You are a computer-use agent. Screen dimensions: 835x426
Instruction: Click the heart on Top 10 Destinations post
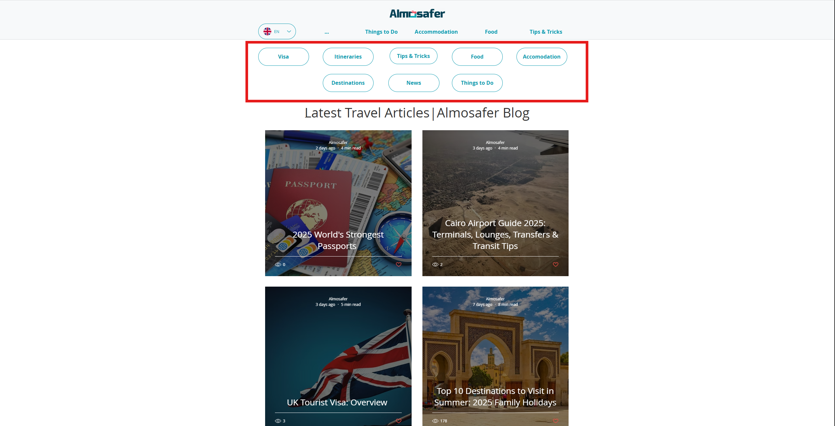(x=555, y=421)
